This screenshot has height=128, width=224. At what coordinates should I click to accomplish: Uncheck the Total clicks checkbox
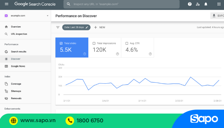pos(61,43)
